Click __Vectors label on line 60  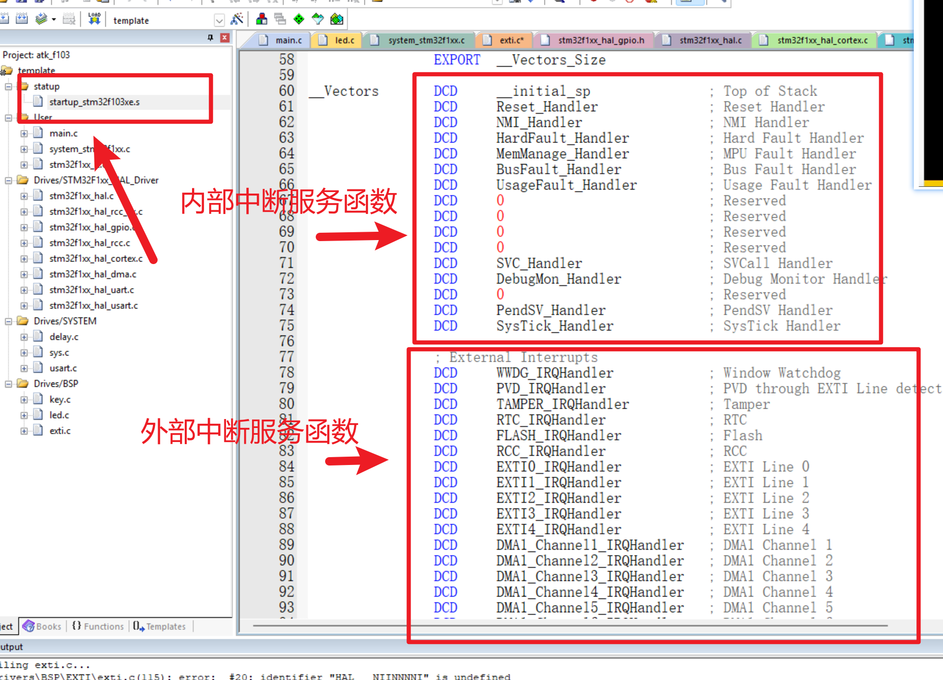[344, 91]
